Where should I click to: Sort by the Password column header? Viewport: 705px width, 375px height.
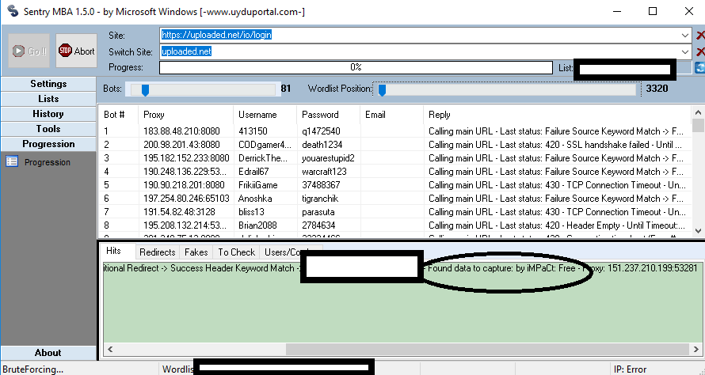[x=328, y=115]
